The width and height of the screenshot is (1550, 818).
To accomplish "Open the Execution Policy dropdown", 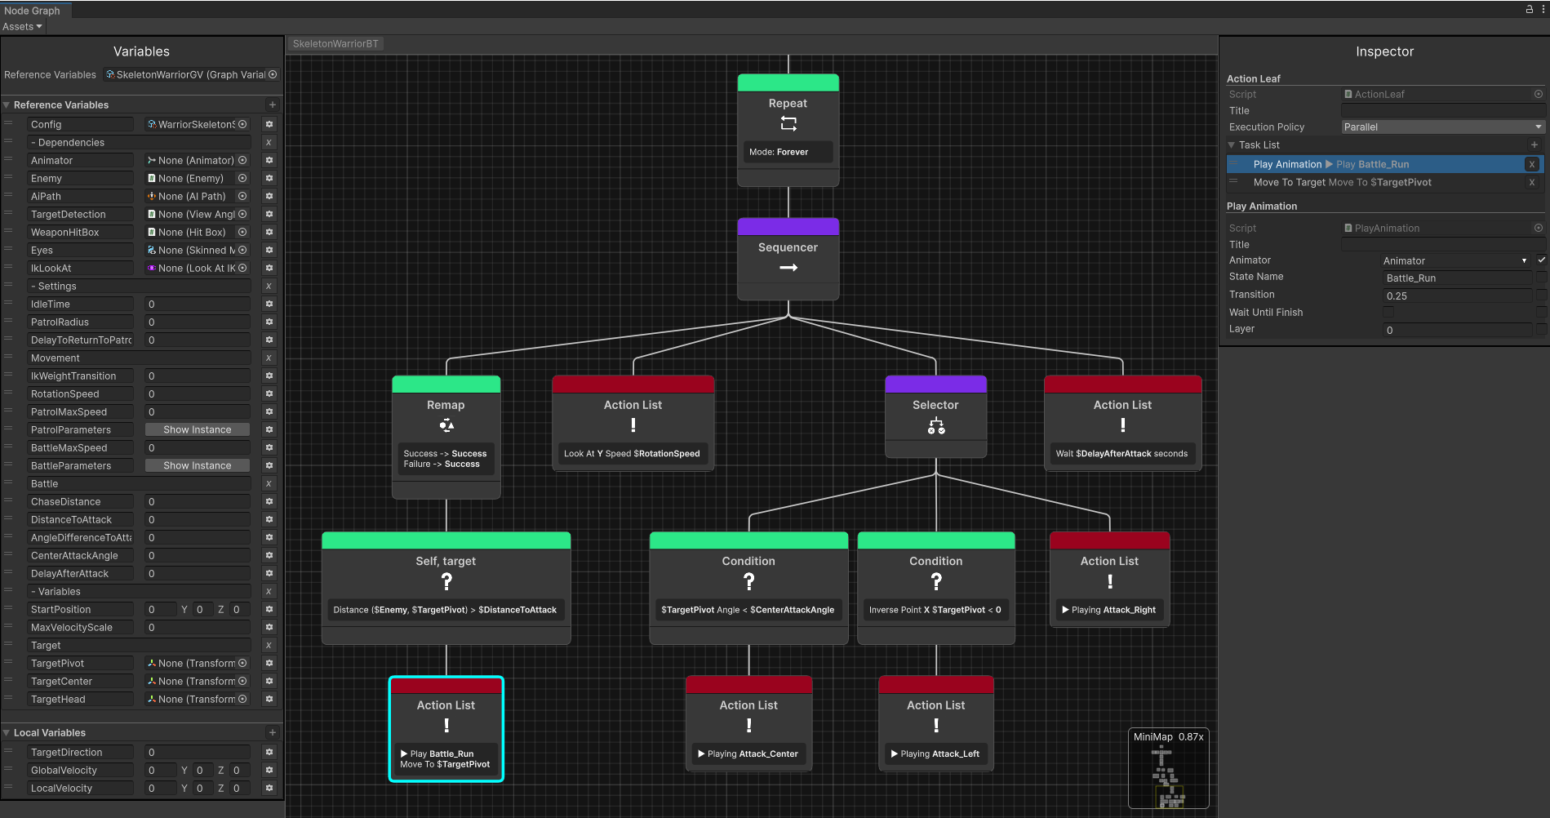I will (x=1441, y=127).
